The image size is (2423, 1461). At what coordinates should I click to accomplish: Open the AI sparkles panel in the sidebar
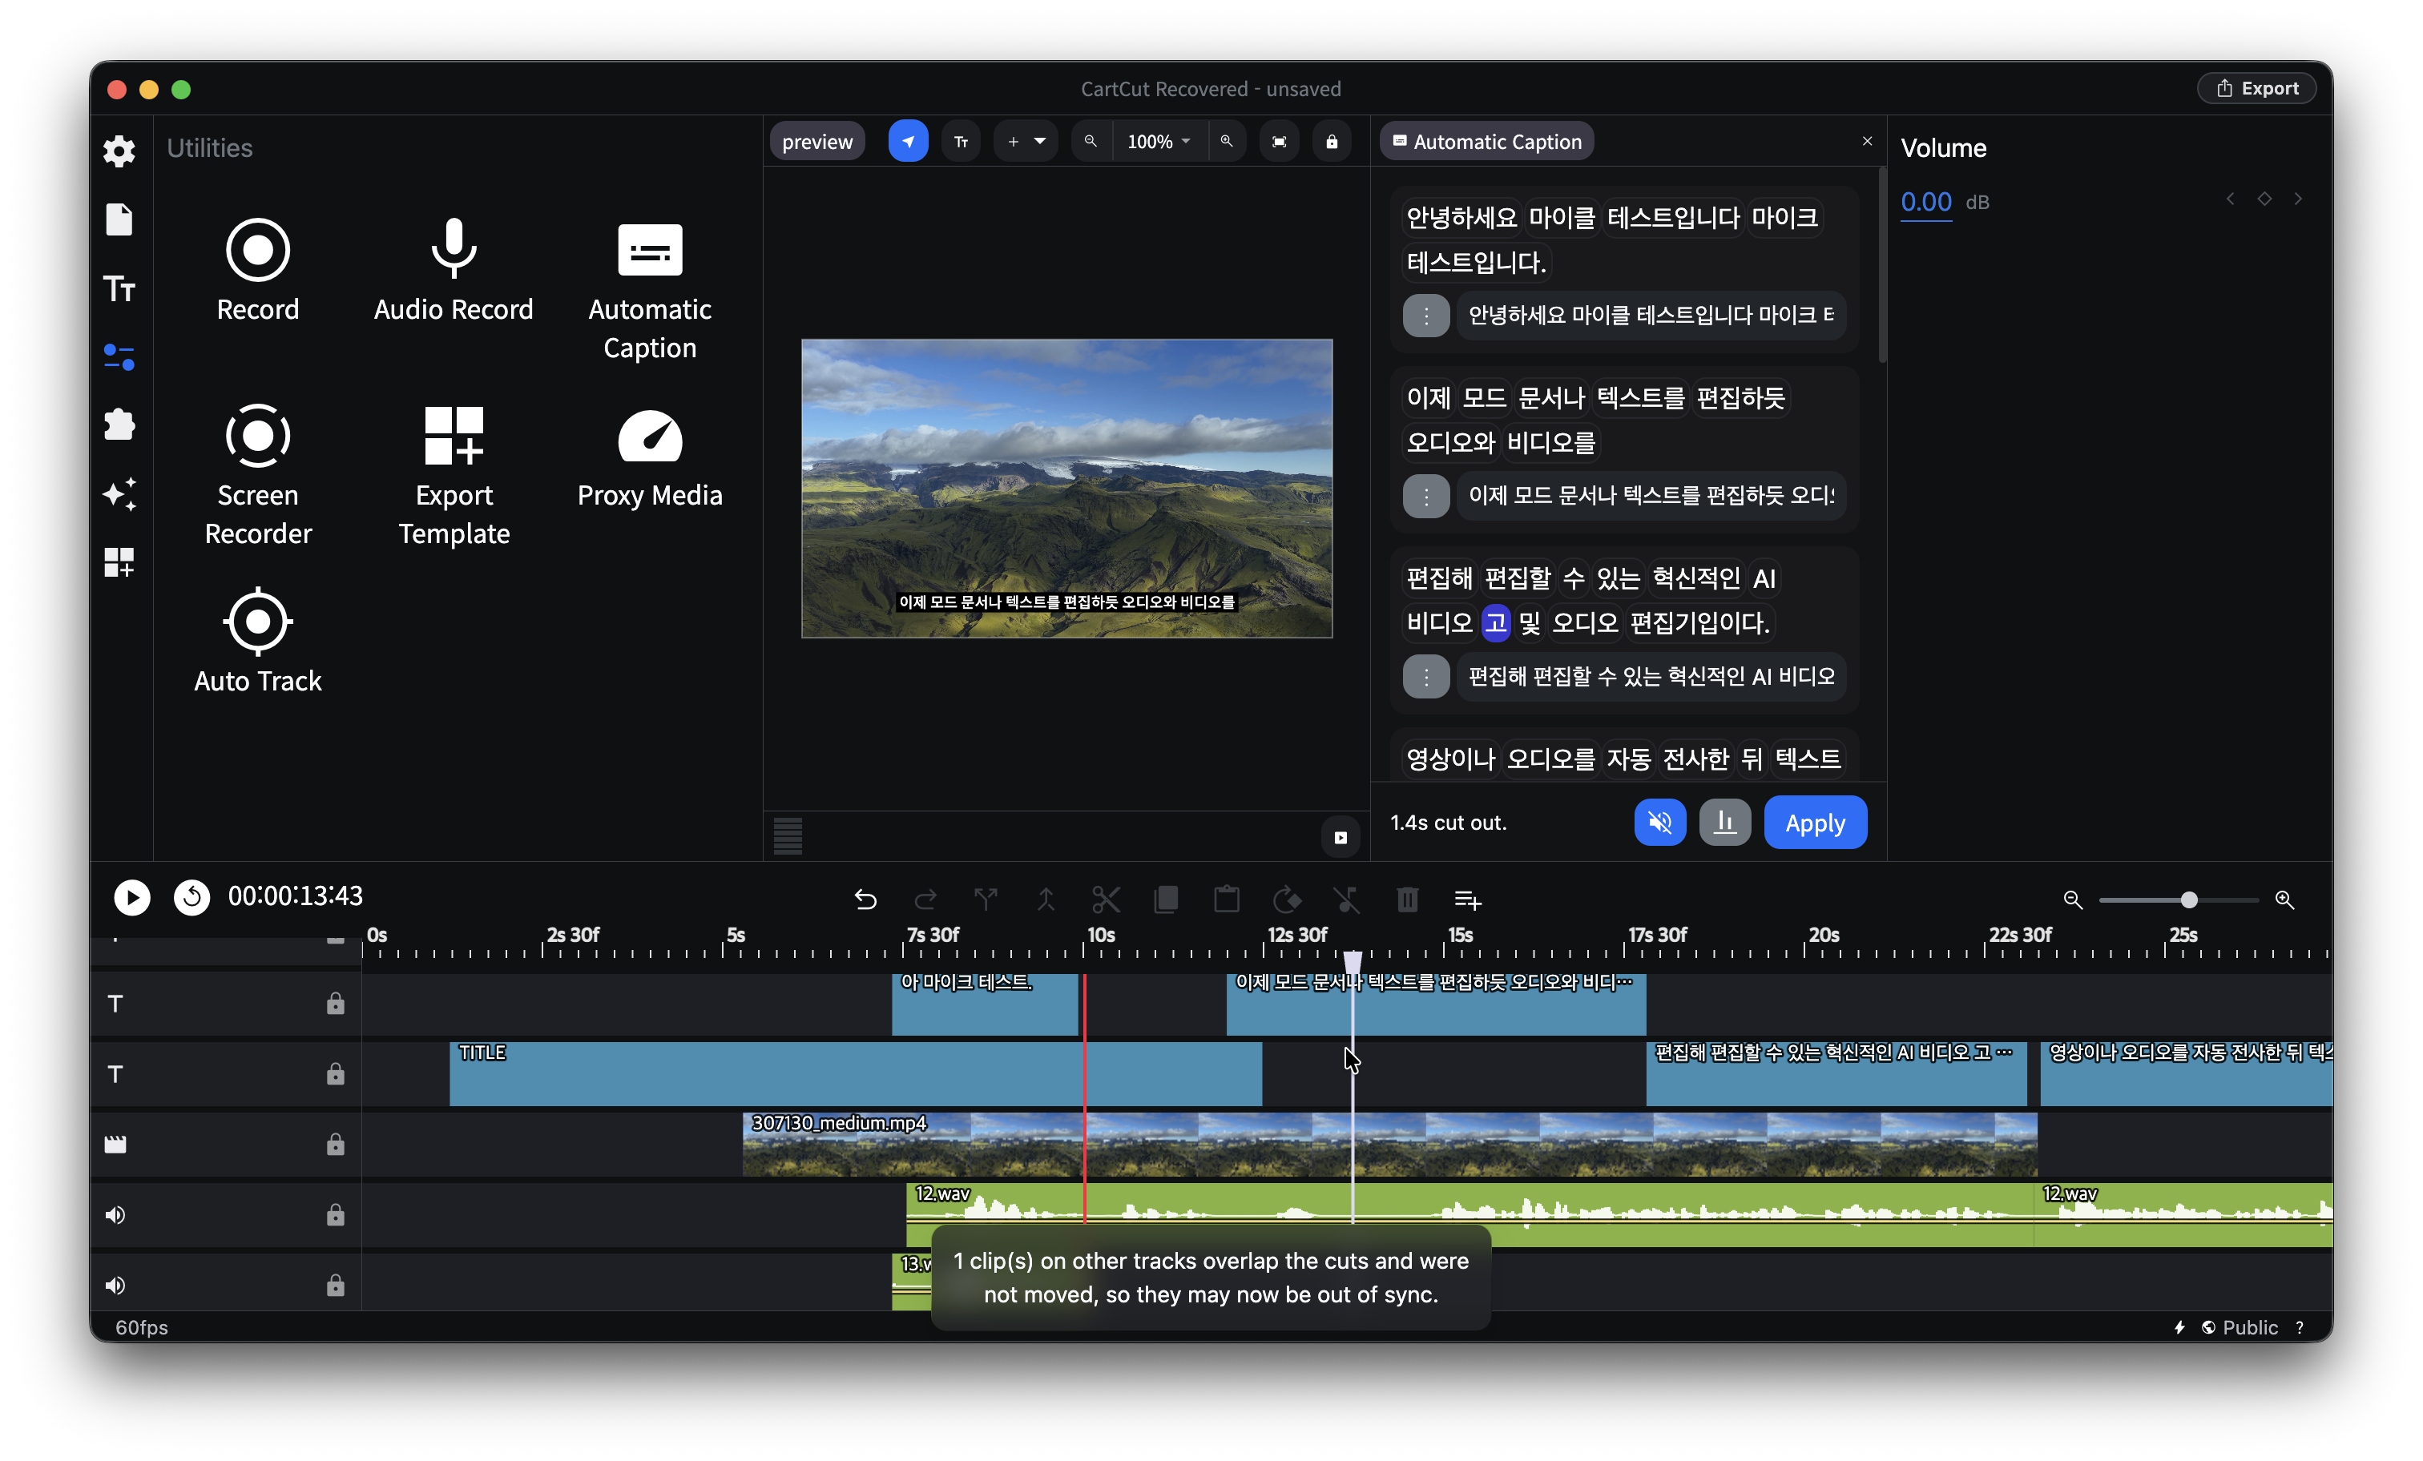(119, 493)
